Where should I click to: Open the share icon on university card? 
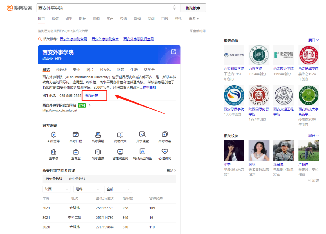click(x=173, y=52)
